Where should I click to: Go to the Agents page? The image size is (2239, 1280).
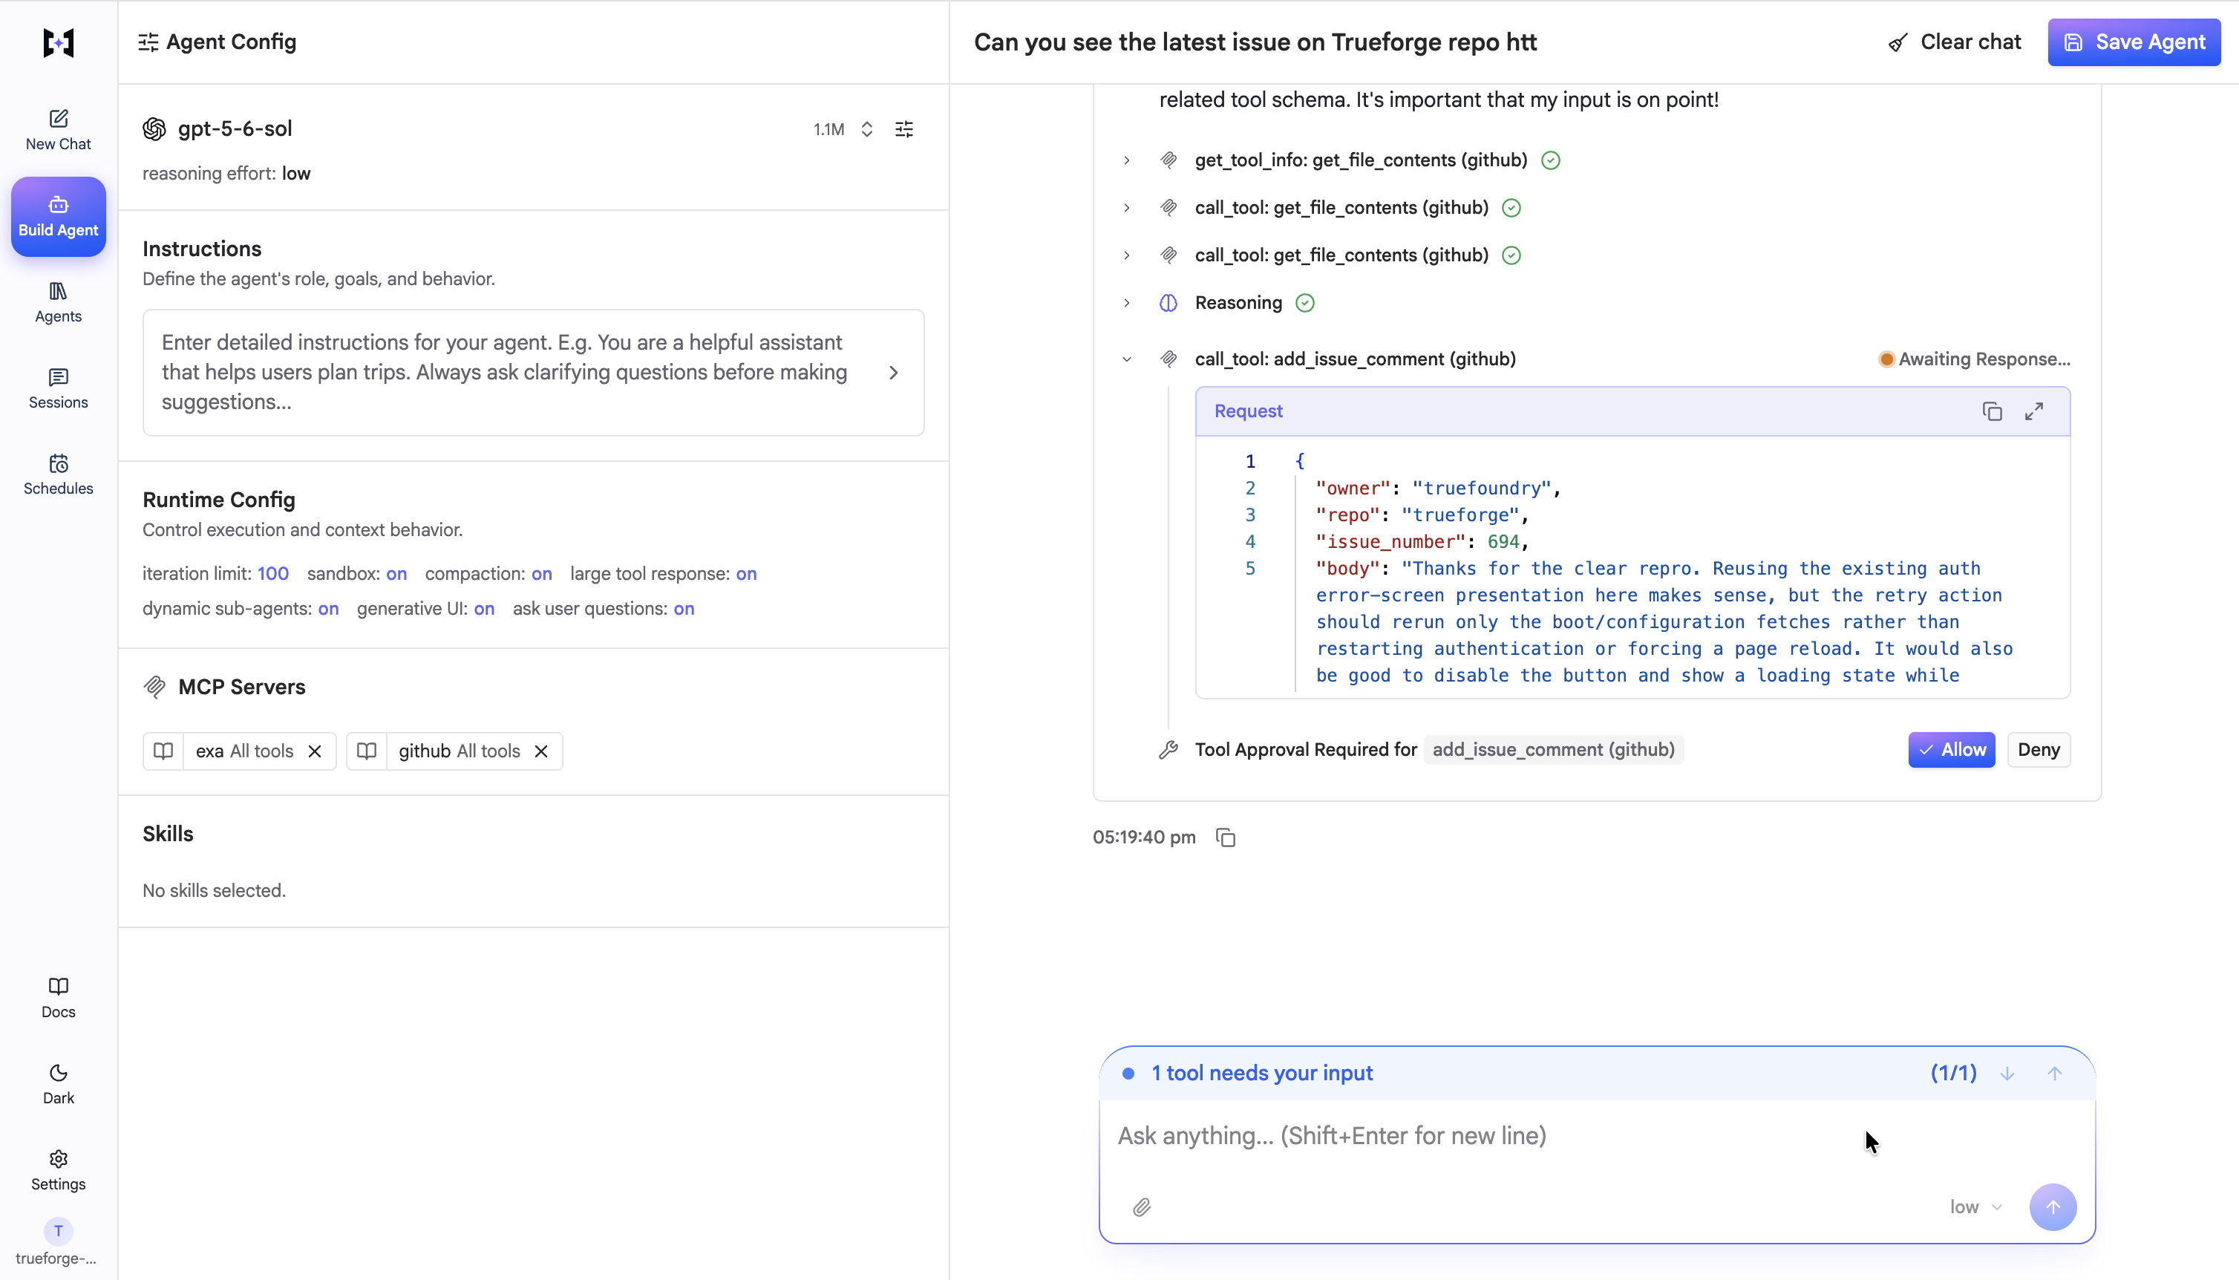[58, 302]
